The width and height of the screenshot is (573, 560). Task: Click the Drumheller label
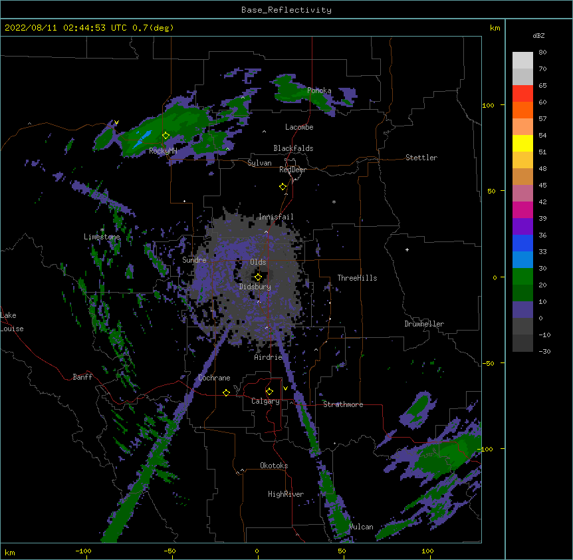pos(424,324)
